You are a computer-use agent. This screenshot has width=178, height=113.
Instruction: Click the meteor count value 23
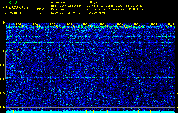point(41,13)
